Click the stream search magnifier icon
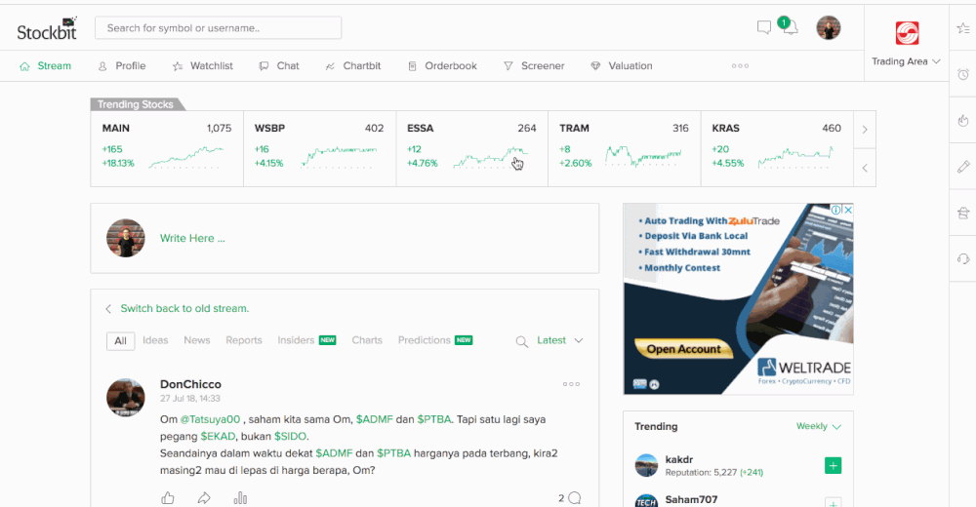Screen dimensions: 976x507 (521, 341)
